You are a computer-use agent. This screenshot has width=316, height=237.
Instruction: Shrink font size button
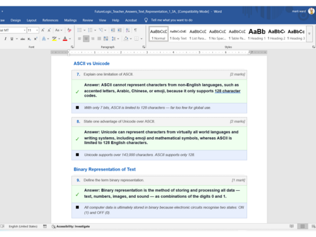[x=49, y=30]
